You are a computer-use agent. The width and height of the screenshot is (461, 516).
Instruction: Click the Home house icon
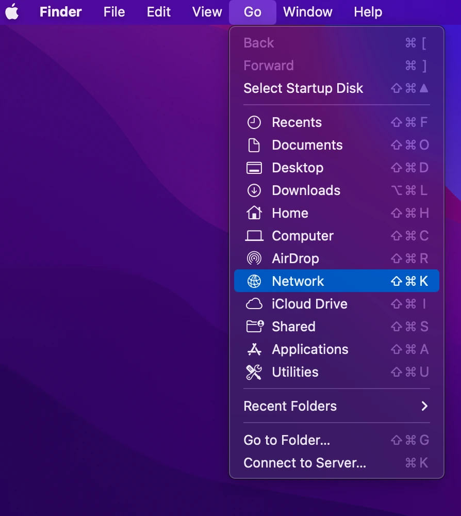point(254,213)
